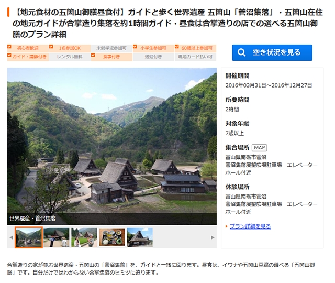Click the 初心者歓迎 checked tag
Image resolution: width=335 pixels, height=283 pixels.
[28, 48]
